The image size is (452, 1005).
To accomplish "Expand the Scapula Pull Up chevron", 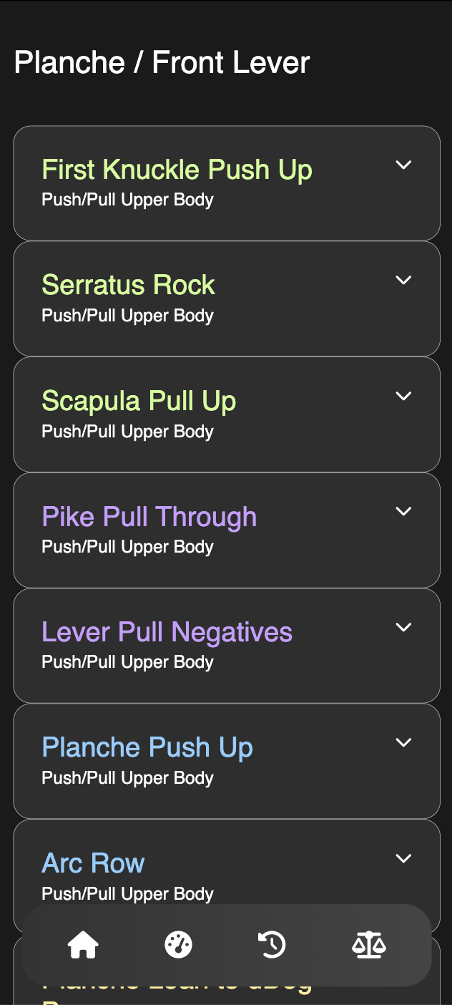I will click(404, 397).
